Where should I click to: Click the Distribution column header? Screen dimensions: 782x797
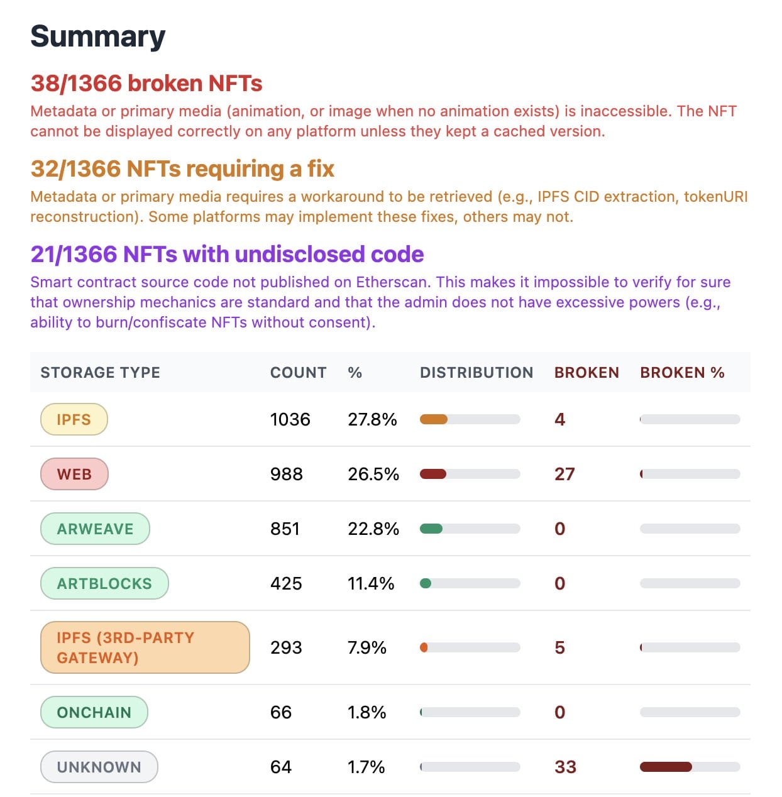pos(476,373)
